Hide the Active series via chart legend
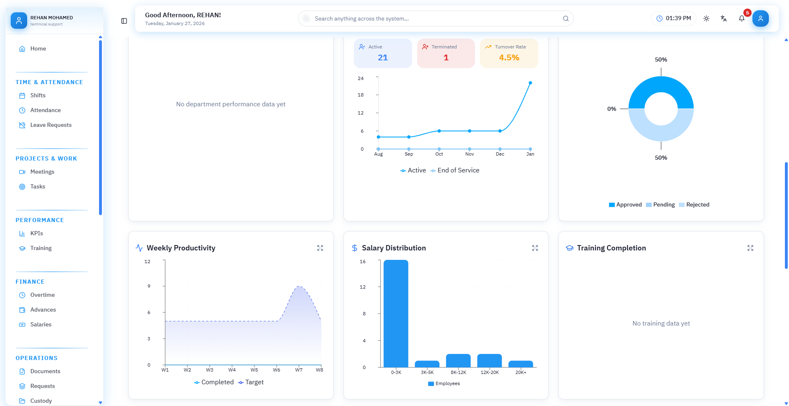 413,170
